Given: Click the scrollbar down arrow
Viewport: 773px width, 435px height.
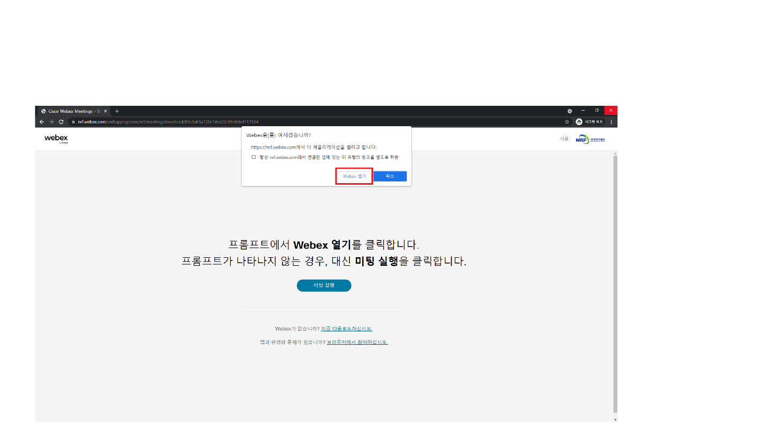Looking at the screenshot, I should [615, 419].
